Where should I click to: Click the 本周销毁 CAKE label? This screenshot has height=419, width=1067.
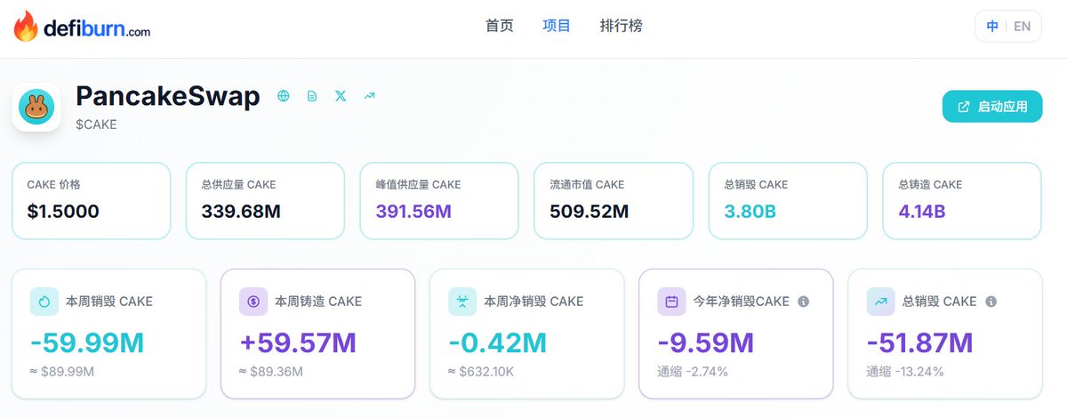[x=109, y=302]
